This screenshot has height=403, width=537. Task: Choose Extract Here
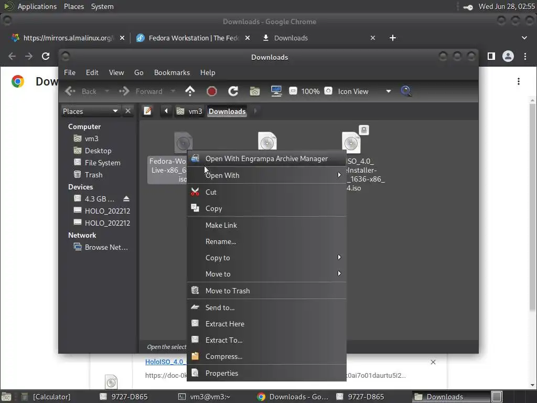pos(266,324)
